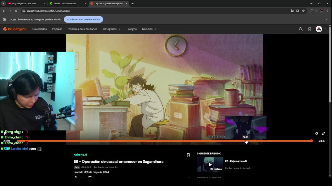Click the SIGUIENTE EPISODIO heading
332x186 pixels.
tap(209, 154)
